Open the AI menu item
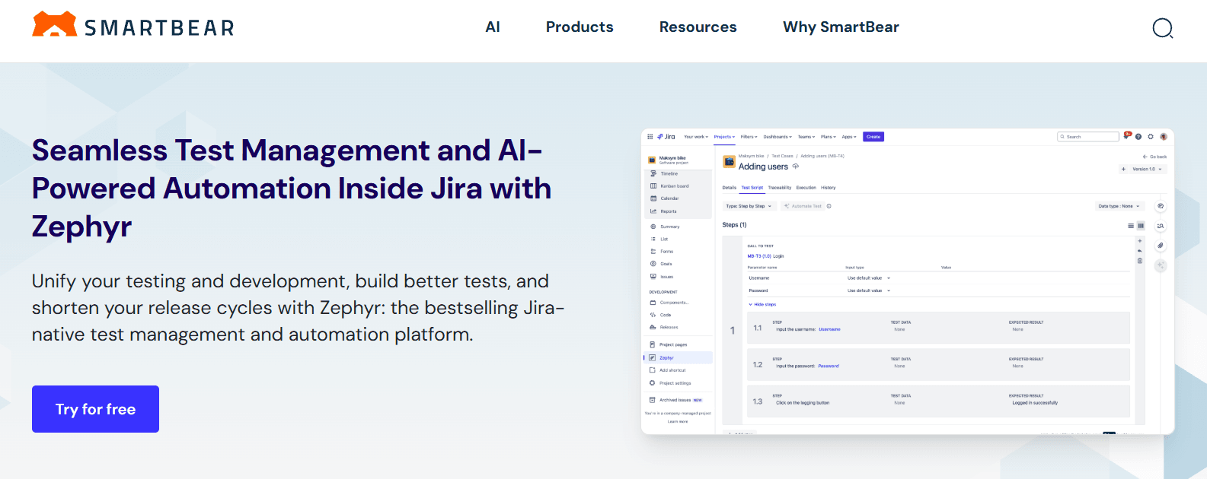 point(493,27)
